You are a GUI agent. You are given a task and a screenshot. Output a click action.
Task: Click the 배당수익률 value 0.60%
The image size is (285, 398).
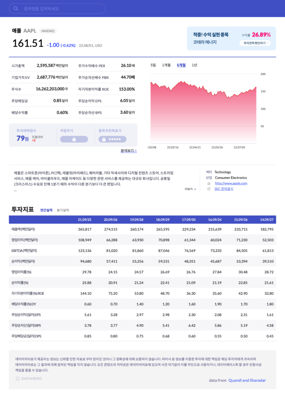[62, 112]
